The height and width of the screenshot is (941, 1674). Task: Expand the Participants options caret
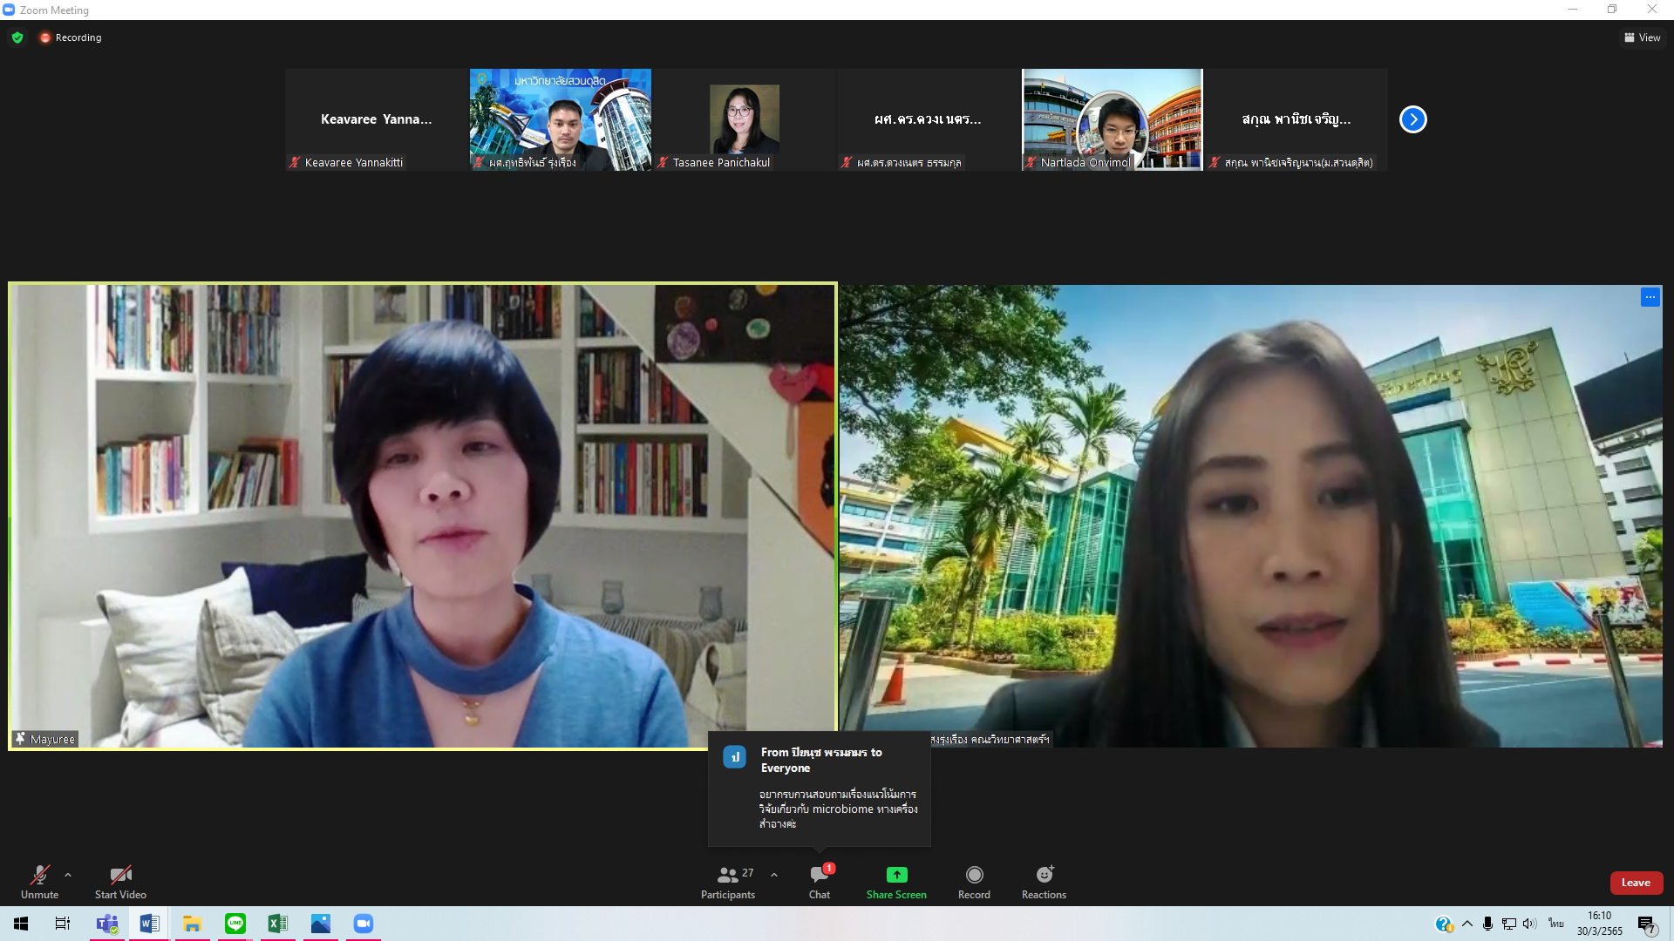774,875
